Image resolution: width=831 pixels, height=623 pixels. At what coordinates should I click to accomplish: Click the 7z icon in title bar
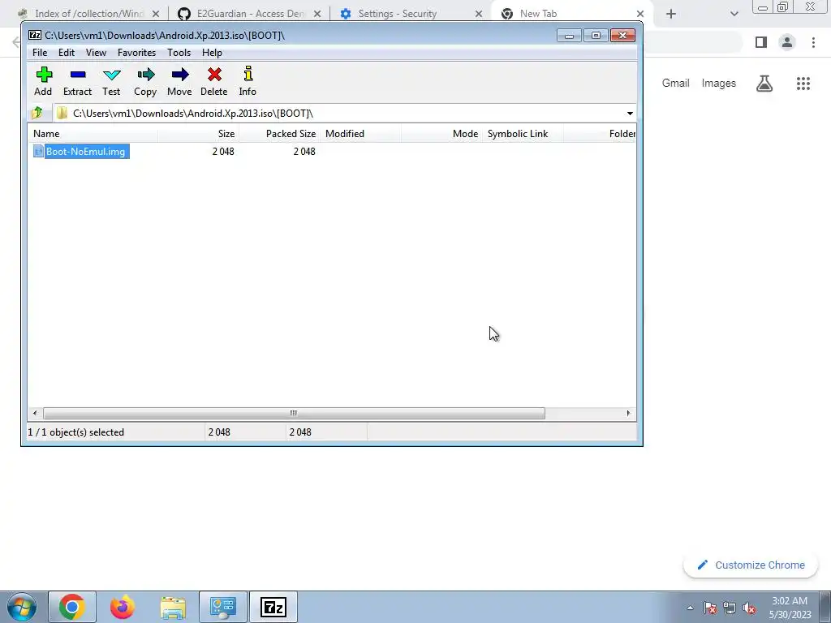click(x=35, y=36)
